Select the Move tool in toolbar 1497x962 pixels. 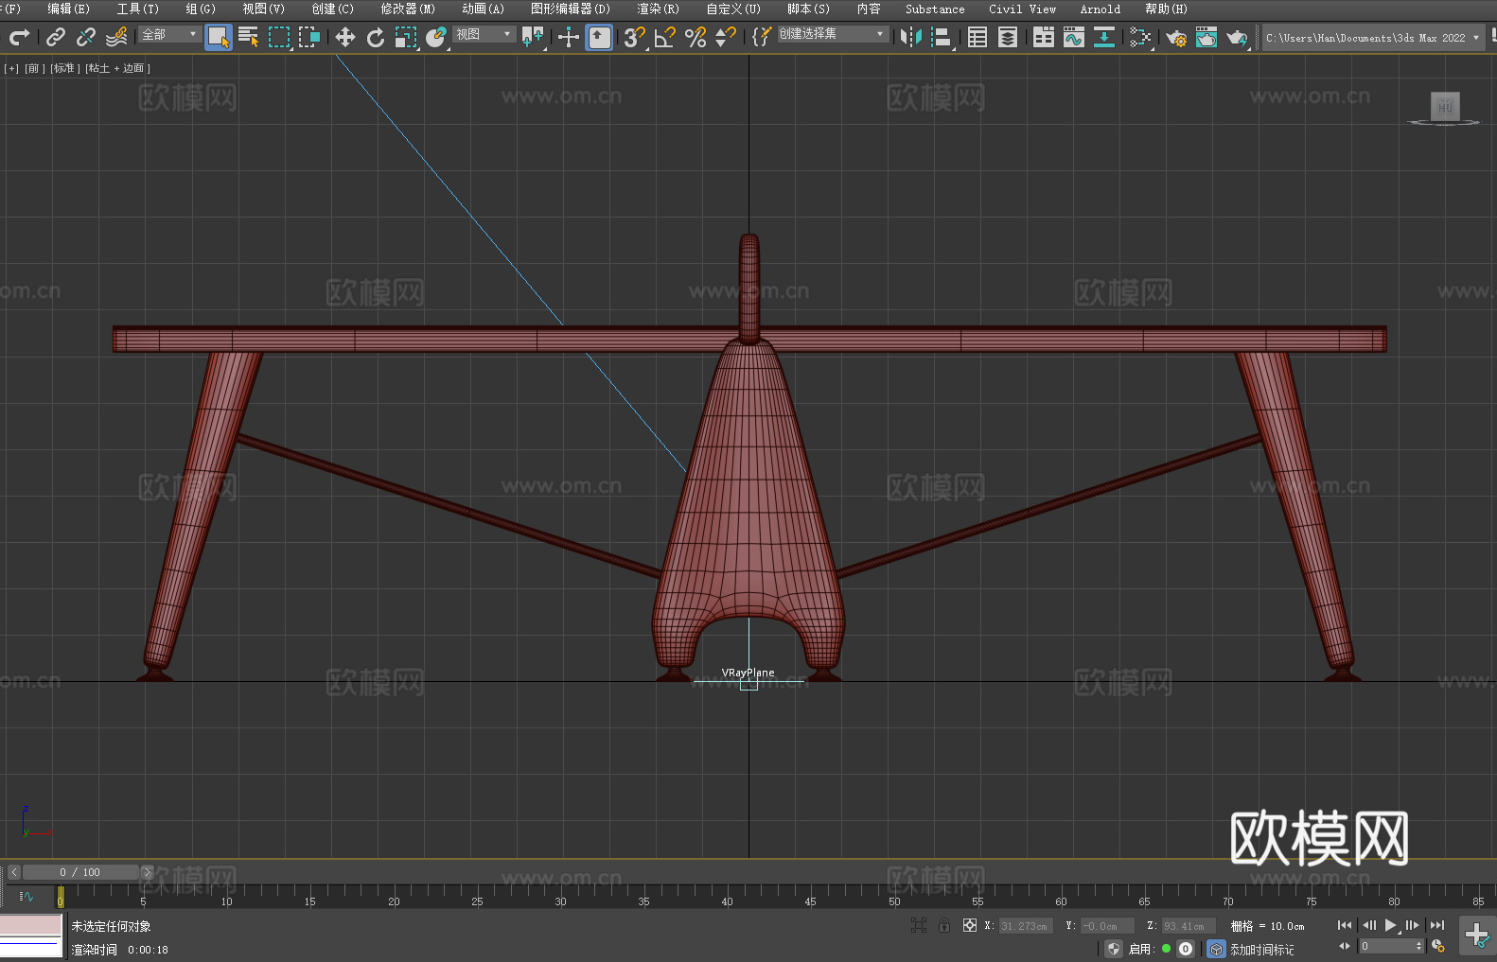pyautogui.click(x=345, y=37)
